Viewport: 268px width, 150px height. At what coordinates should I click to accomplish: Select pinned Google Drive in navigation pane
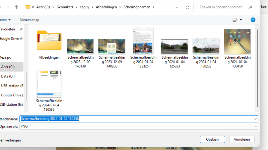point(9,39)
